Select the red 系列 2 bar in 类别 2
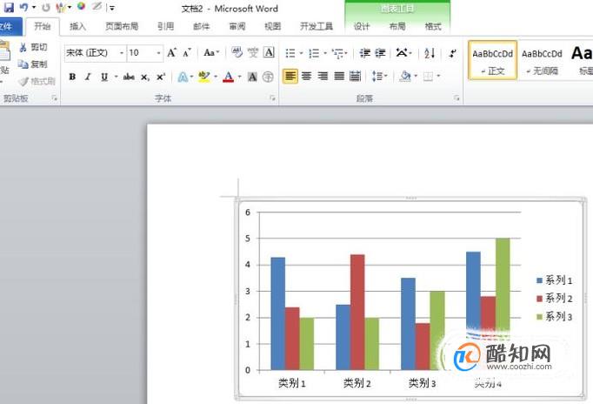Image resolution: width=593 pixels, height=404 pixels. [357, 312]
